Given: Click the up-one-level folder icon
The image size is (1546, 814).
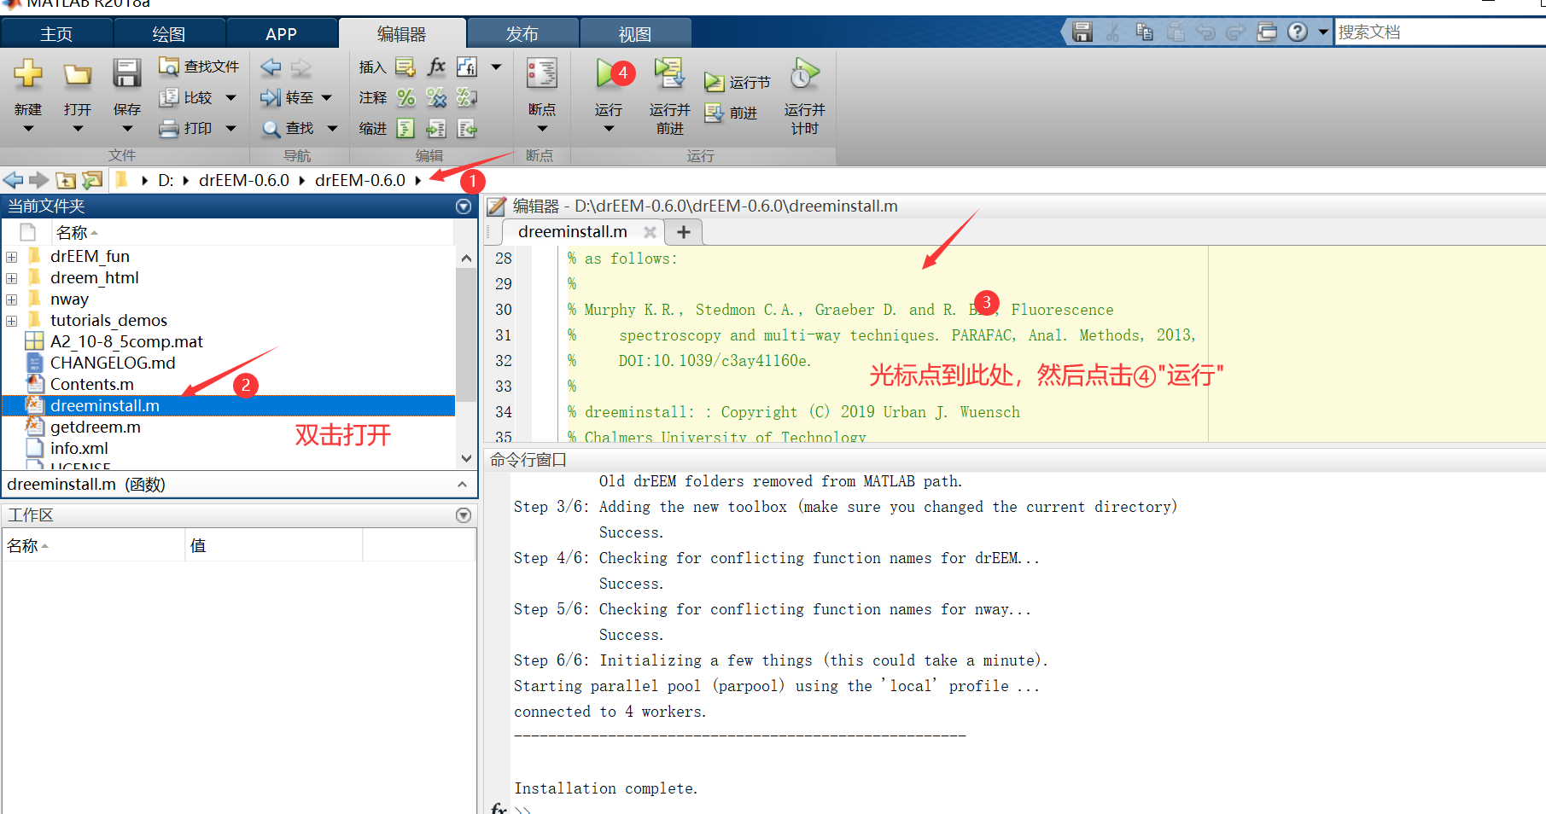Looking at the screenshot, I should click(66, 180).
